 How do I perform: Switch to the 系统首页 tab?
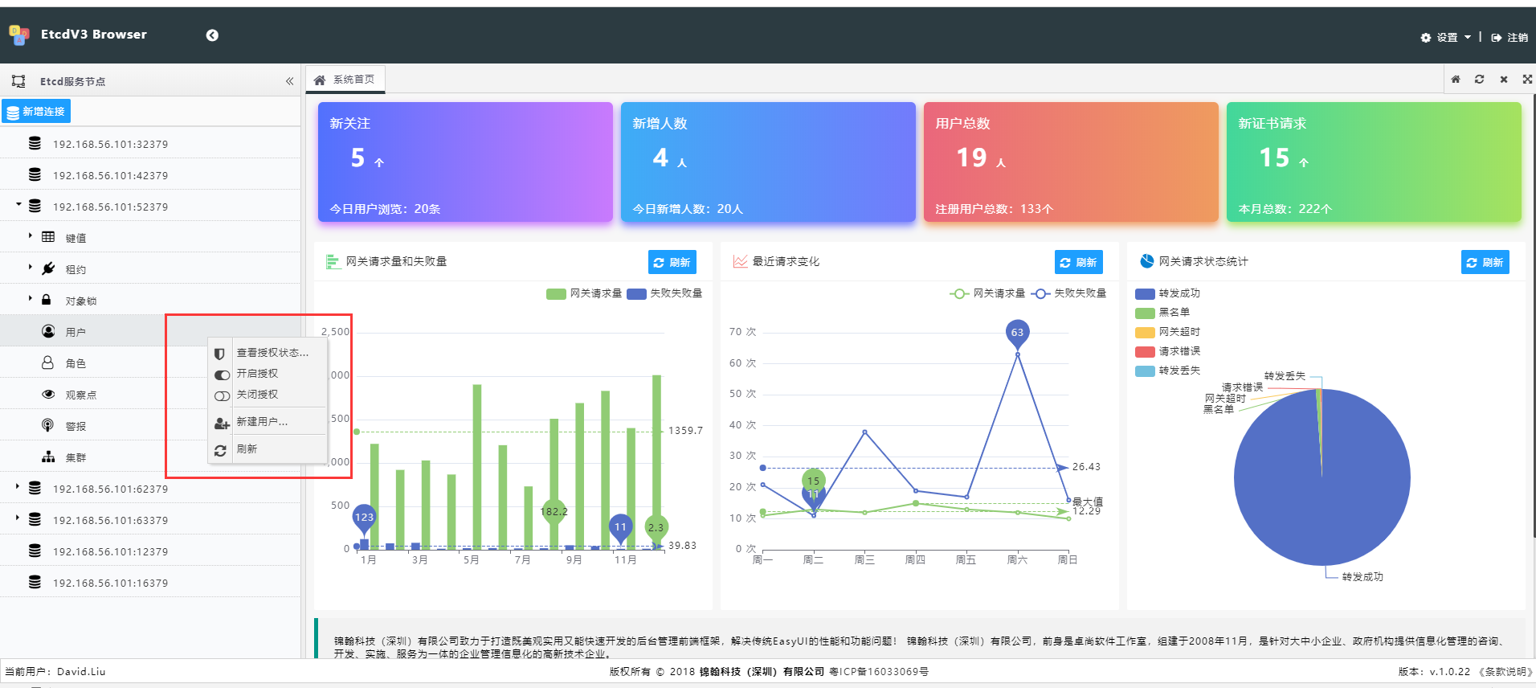click(345, 80)
